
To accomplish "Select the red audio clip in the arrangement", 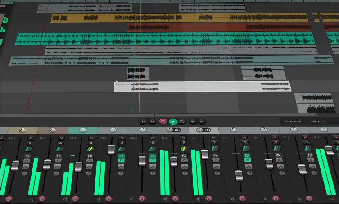I will coord(219,27).
